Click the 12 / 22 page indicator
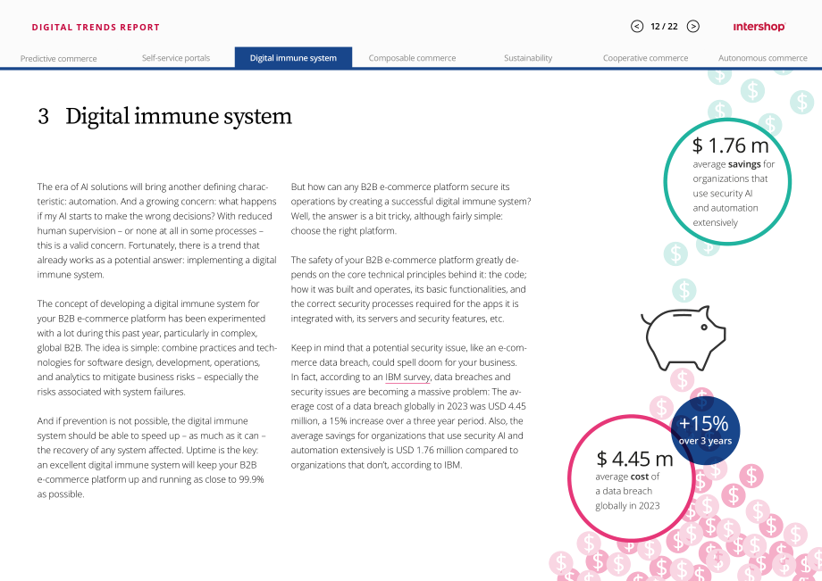Viewport: 822px width, 581px height. point(664,26)
